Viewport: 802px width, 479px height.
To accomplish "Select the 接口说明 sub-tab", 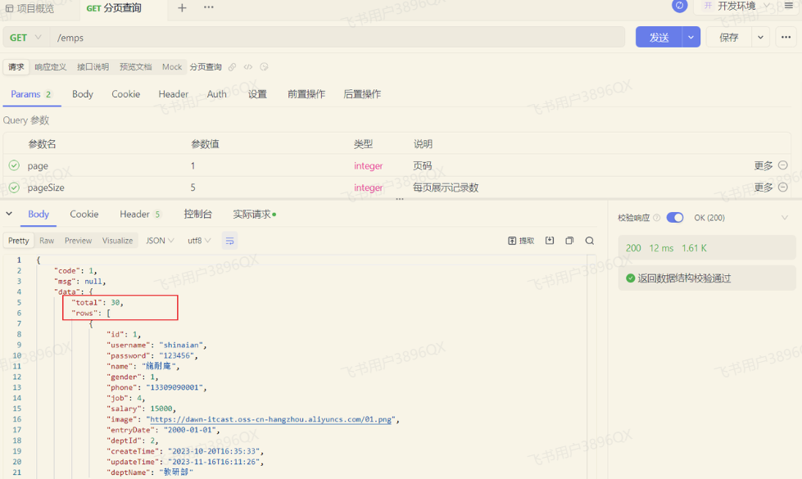I will coord(93,67).
